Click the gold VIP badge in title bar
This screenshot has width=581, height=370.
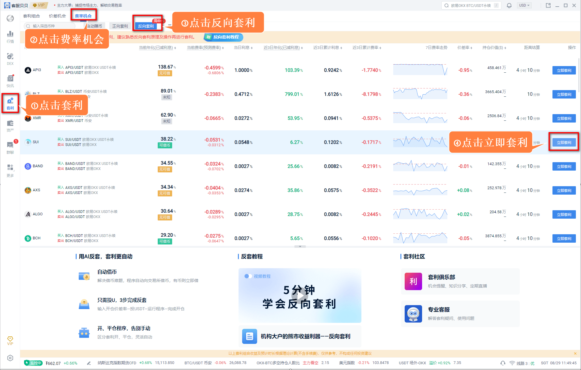pyautogui.click(x=39, y=5)
